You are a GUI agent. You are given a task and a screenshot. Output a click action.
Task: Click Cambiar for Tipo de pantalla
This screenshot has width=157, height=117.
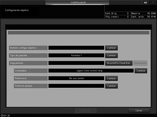click(x=111, y=55)
